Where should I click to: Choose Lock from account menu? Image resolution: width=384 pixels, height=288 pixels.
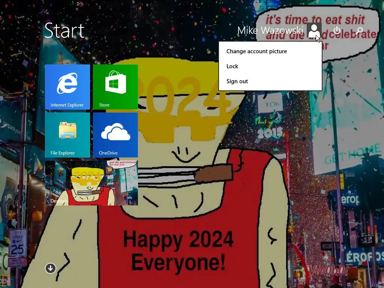[270, 66]
